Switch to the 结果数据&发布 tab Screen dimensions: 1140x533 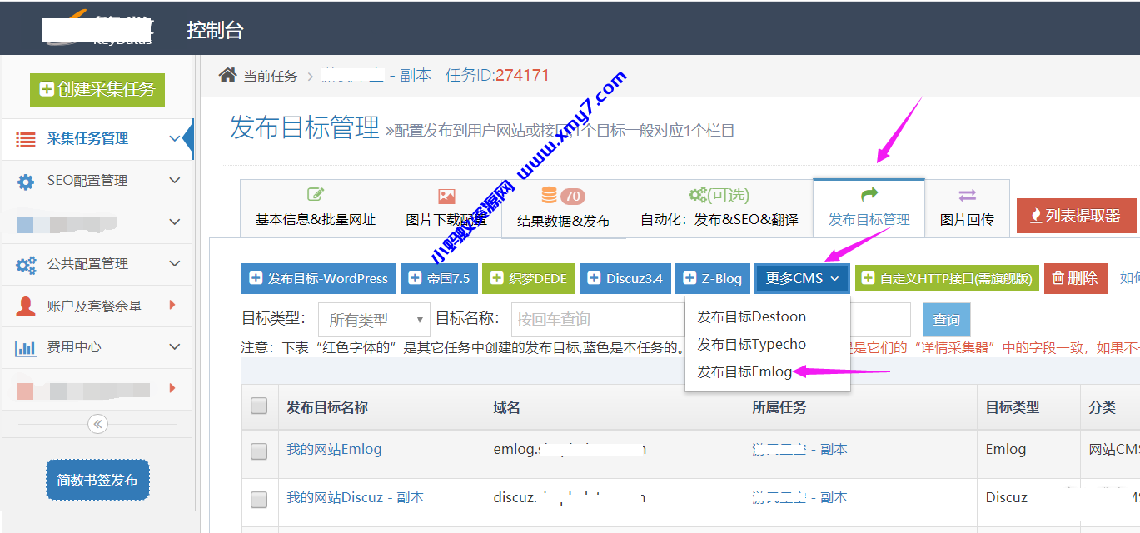click(563, 208)
